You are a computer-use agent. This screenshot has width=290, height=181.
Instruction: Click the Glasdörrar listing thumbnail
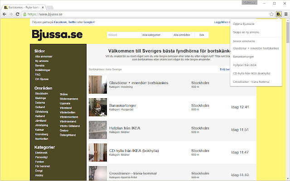(x=98, y=85)
